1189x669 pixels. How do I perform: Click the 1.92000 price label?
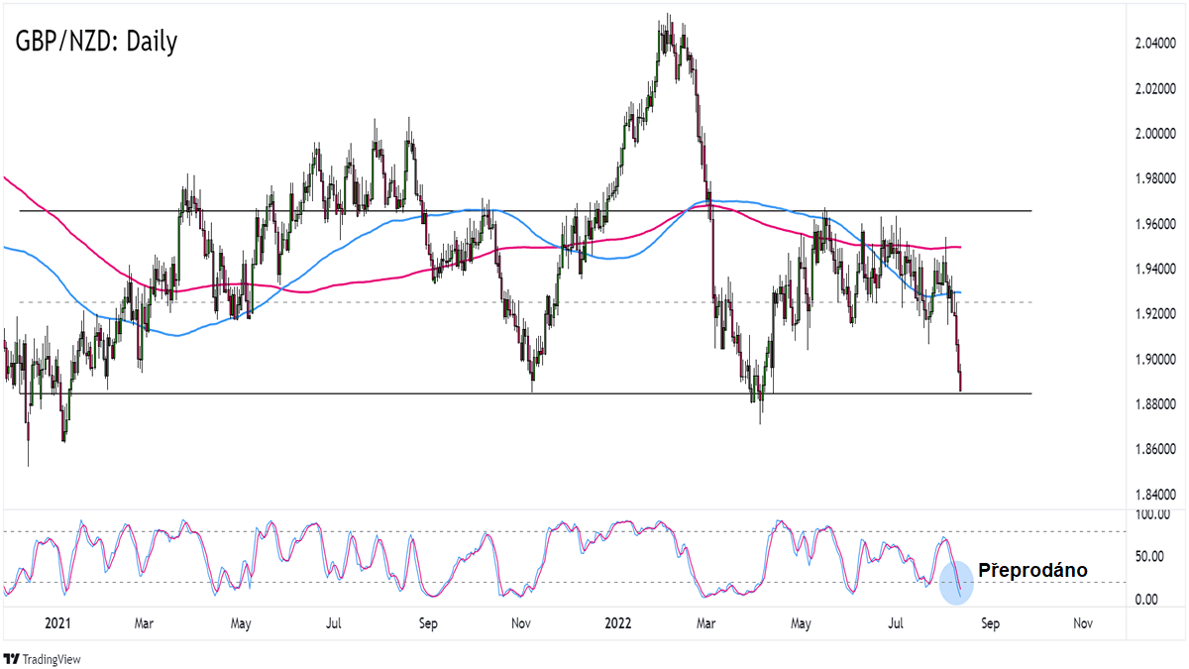coord(1156,314)
